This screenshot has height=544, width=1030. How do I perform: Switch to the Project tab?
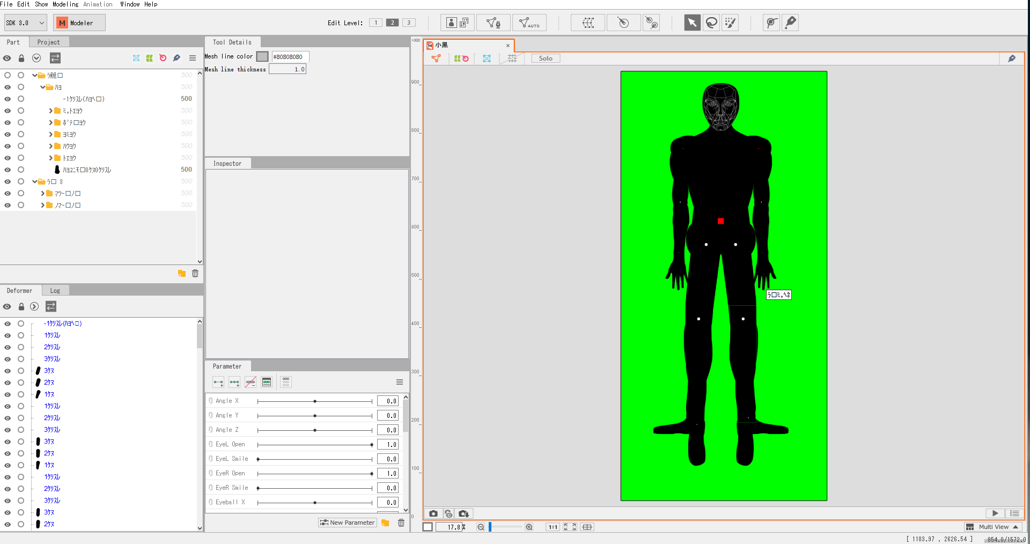coord(48,42)
